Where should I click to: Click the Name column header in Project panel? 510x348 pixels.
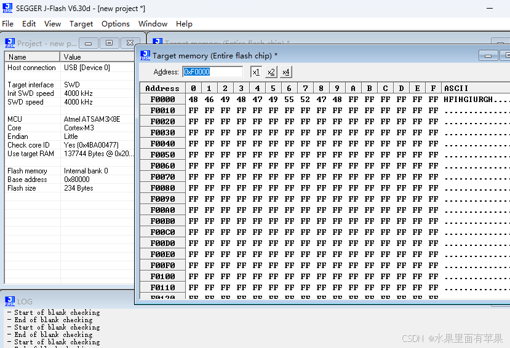coord(32,57)
